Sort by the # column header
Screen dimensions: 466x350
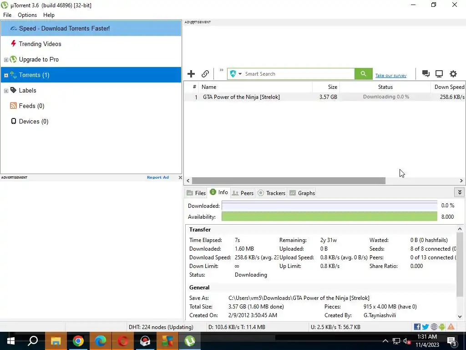tap(192, 87)
